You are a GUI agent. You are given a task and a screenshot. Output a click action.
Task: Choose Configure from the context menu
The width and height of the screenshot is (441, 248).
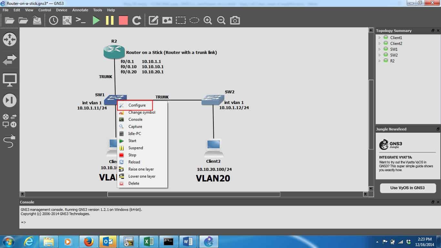point(137,105)
